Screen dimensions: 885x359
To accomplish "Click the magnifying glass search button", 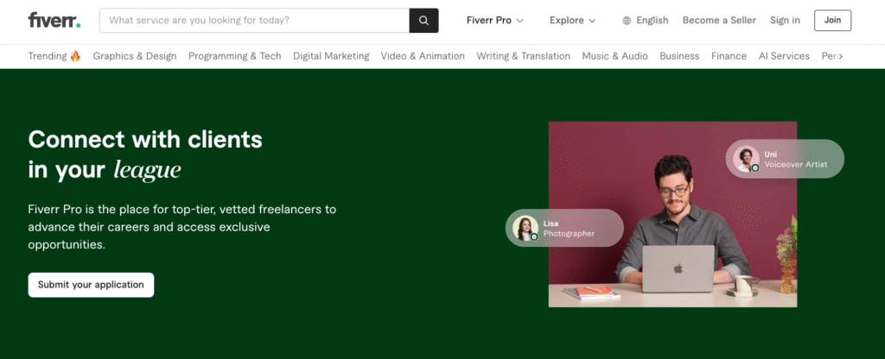I will pos(423,21).
